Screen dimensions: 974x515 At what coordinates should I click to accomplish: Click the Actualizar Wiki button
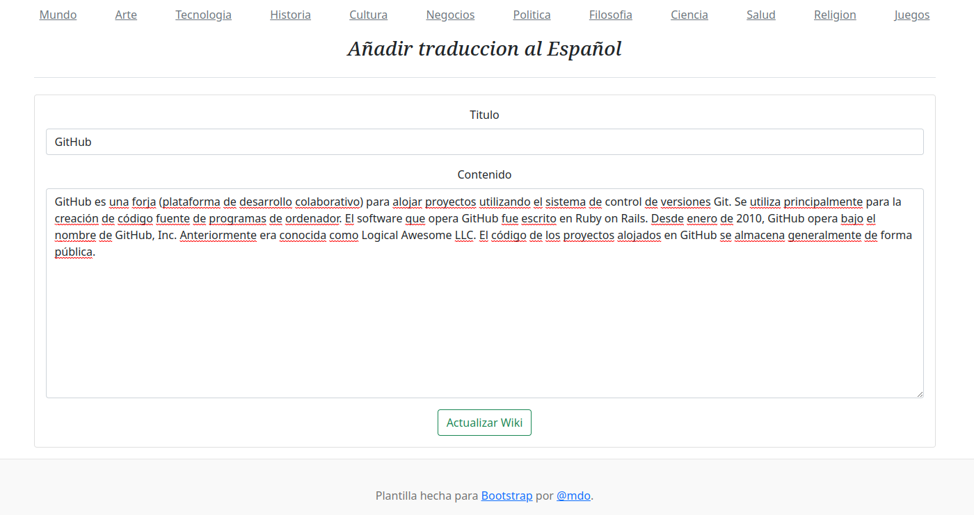[x=484, y=423]
